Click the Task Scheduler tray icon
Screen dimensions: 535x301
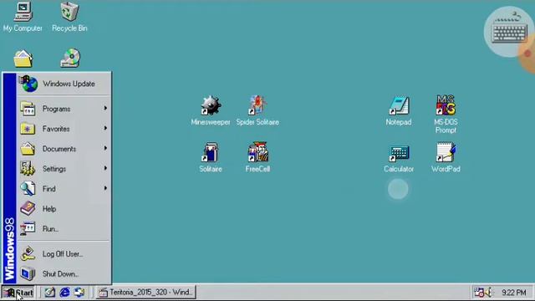tap(479, 293)
